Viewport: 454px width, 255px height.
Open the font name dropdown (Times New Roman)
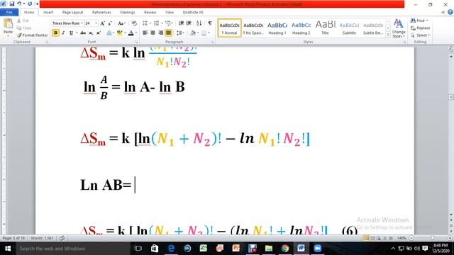click(82, 23)
